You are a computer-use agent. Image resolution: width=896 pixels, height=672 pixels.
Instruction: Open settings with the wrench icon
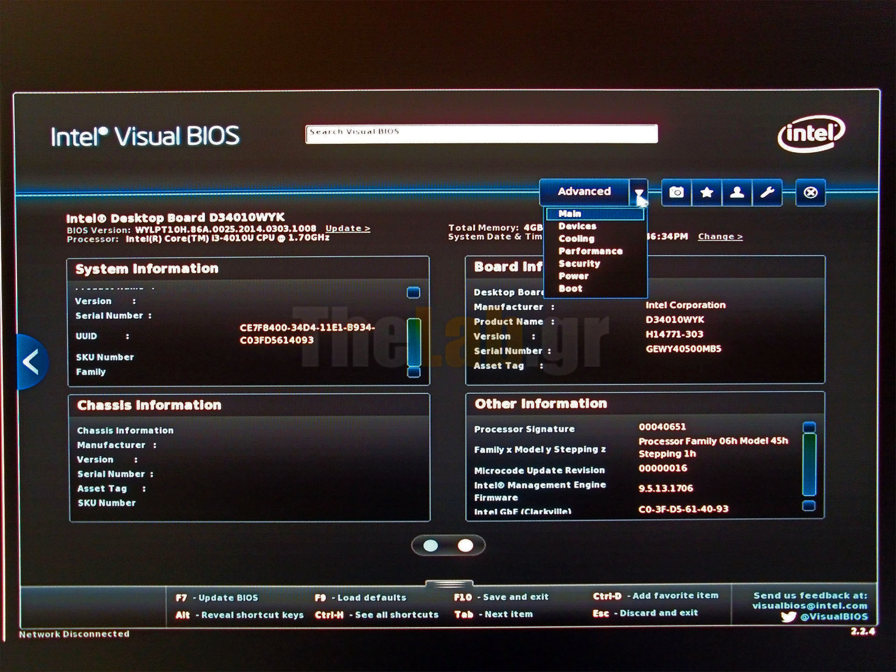[x=767, y=192]
